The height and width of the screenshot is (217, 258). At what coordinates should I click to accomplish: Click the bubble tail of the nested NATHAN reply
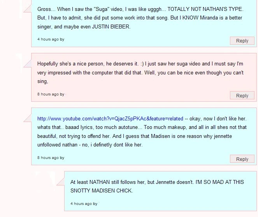[61, 180]
